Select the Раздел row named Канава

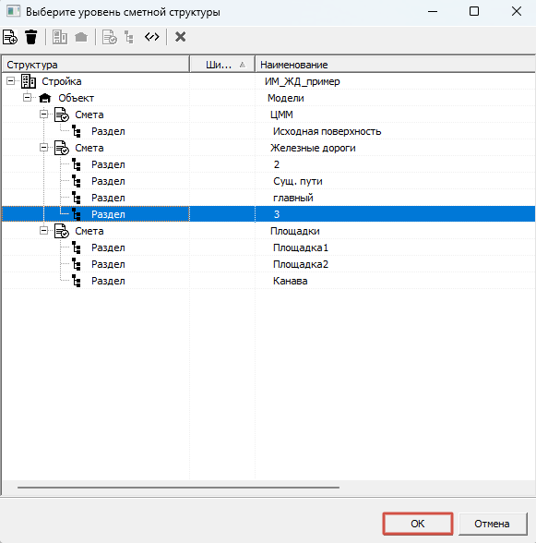(268, 281)
